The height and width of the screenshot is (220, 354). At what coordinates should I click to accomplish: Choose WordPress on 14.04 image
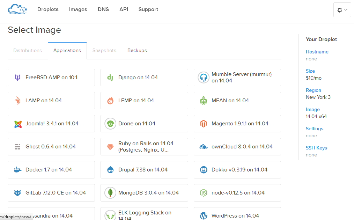tap(237, 214)
